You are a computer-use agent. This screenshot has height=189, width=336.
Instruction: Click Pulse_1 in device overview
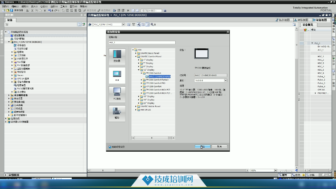(321, 76)
